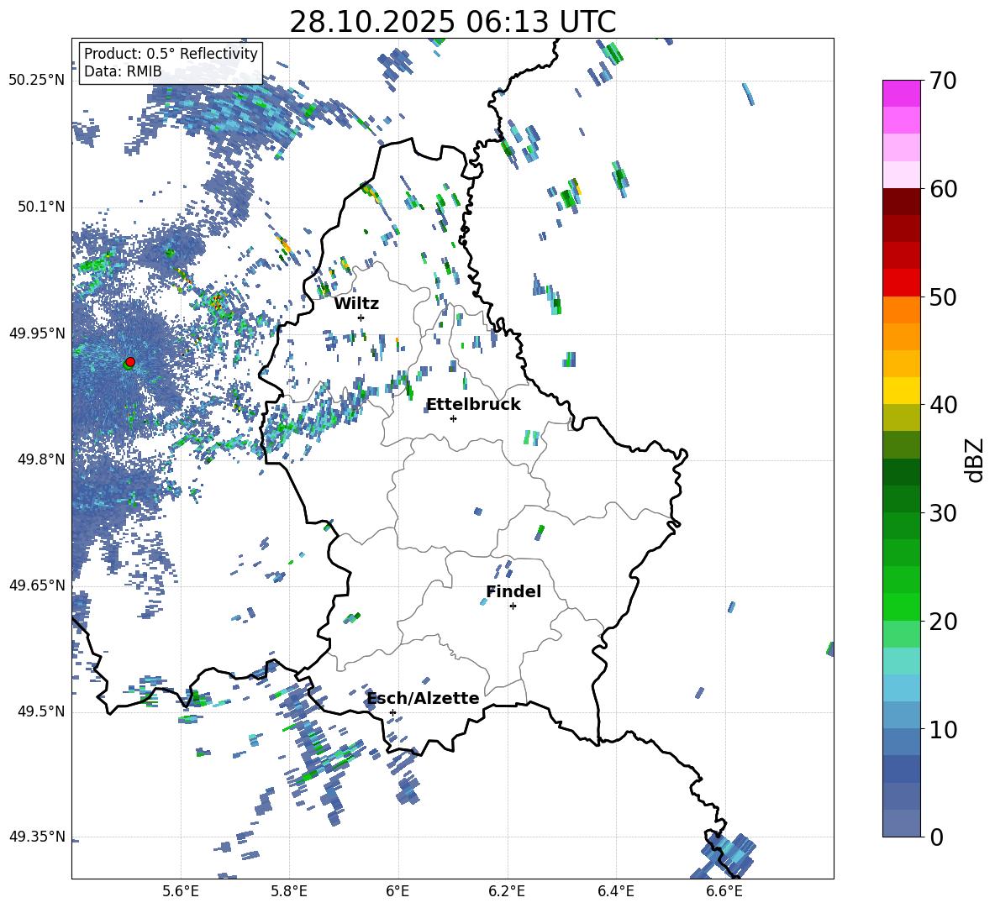
Task: Click the 28.10.2025 06:13 UTC title
Action: [452, 22]
